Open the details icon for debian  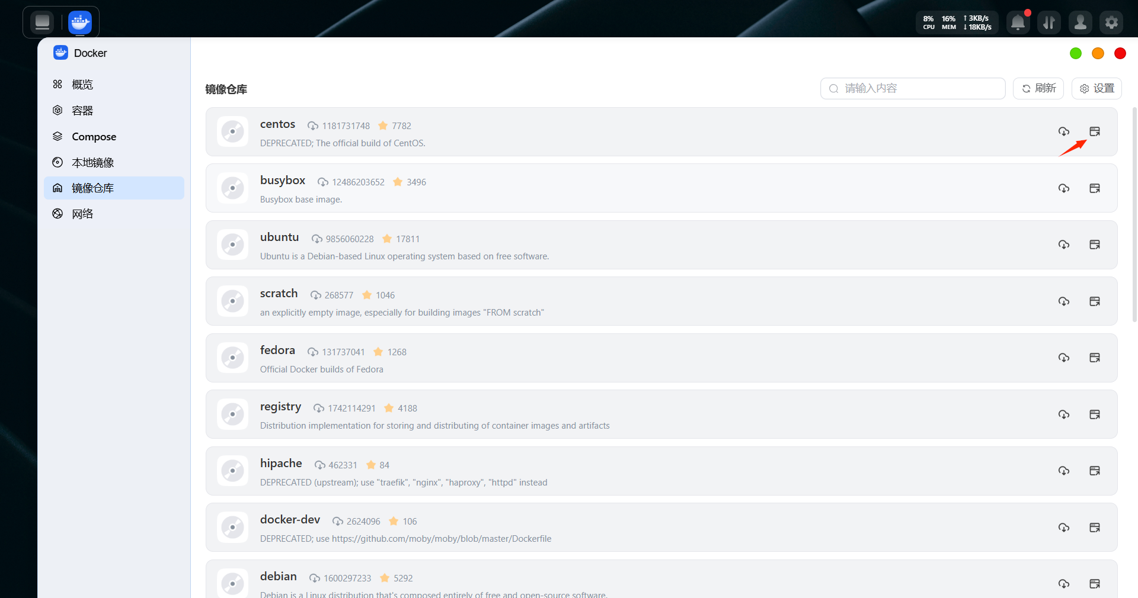click(1095, 584)
